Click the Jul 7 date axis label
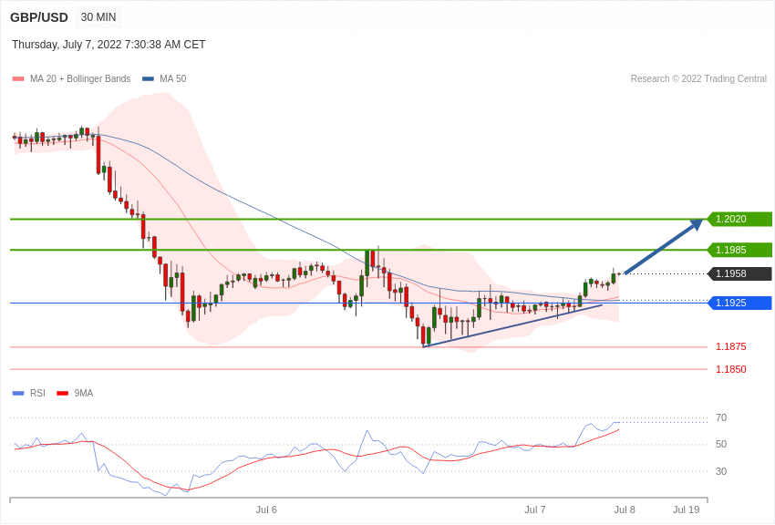Viewport: 775px width, 525px height. coord(535,510)
